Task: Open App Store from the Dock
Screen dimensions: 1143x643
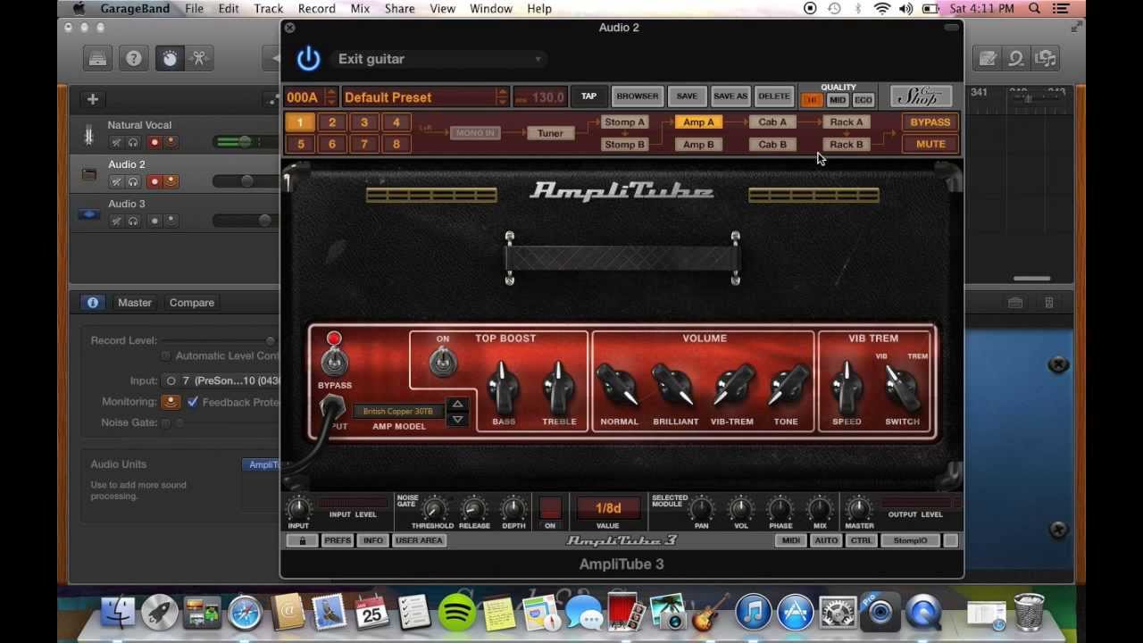Action: pyautogui.click(x=796, y=614)
